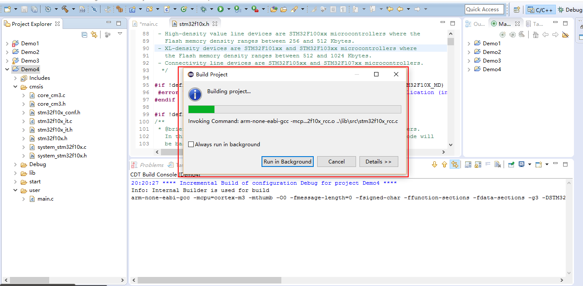Image resolution: width=583 pixels, height=286 pixels.
Task: Expand the lib folder
Action: click(x=15, y=173)
